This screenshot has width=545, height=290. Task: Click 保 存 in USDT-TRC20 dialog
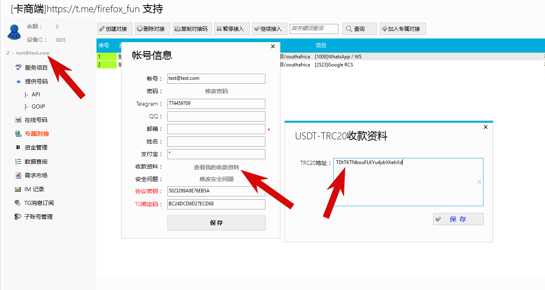pyautogui.click(x=458, y=219)
